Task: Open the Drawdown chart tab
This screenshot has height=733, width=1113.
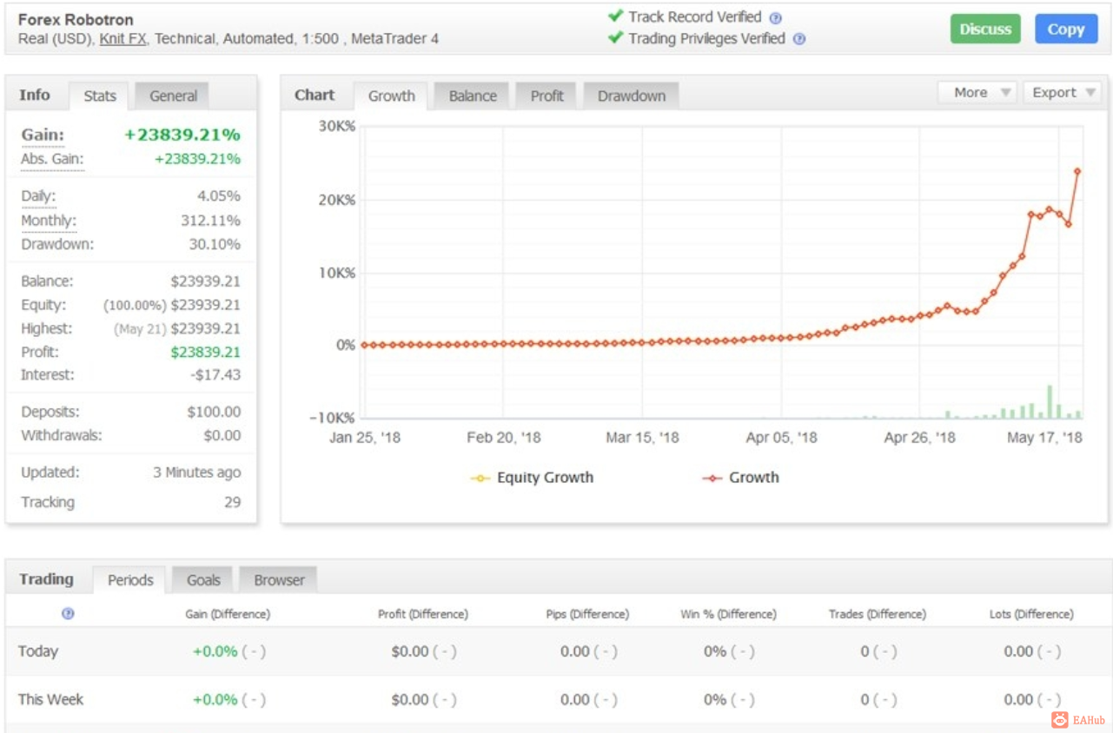Action: pos(631,96)
